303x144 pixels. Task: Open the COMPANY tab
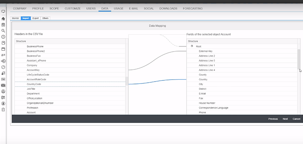pos(20,9)
